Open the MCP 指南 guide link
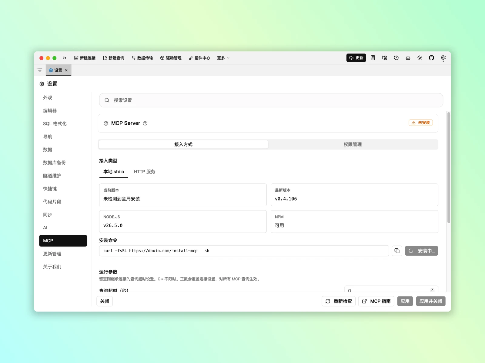This screenshot has width=485, height=363. click(x=376, y=301)
